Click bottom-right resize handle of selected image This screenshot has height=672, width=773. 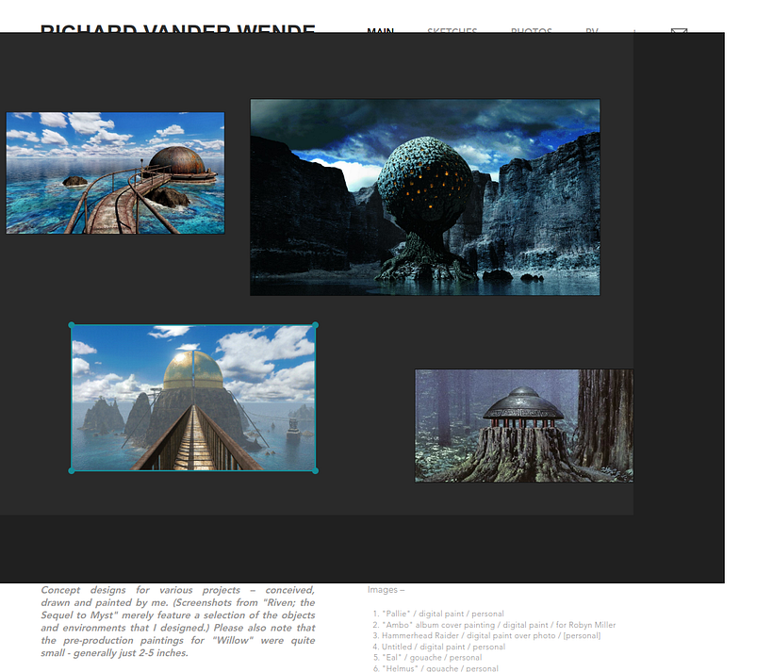(x=315, y=470)
